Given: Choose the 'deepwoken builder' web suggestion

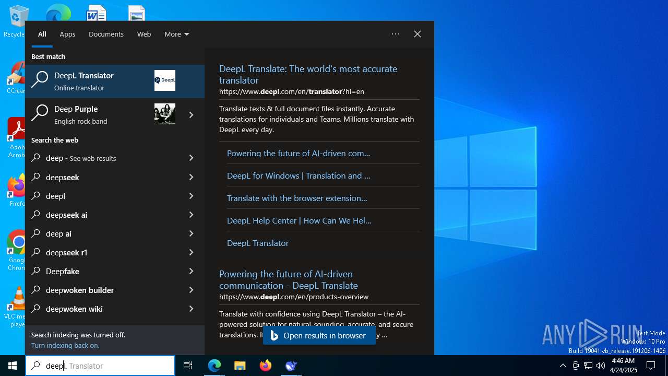Looking at the screenshot, I should pos(102,290).
